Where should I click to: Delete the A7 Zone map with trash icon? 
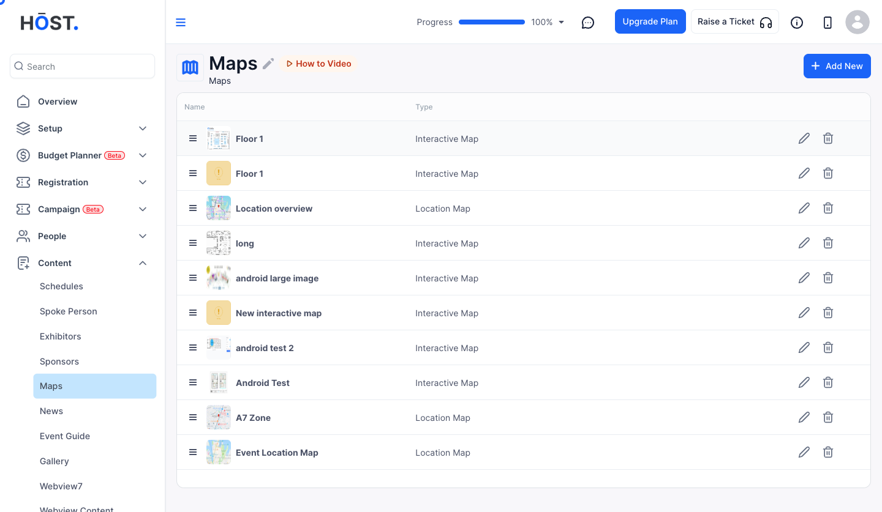[x=828, y=418]
